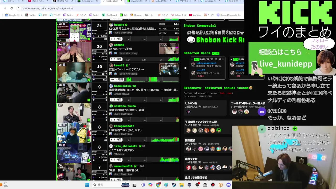Open the Yahoo!メール bookmark
The width and height of the screenshot is (336, 189).
coord(178,15)
